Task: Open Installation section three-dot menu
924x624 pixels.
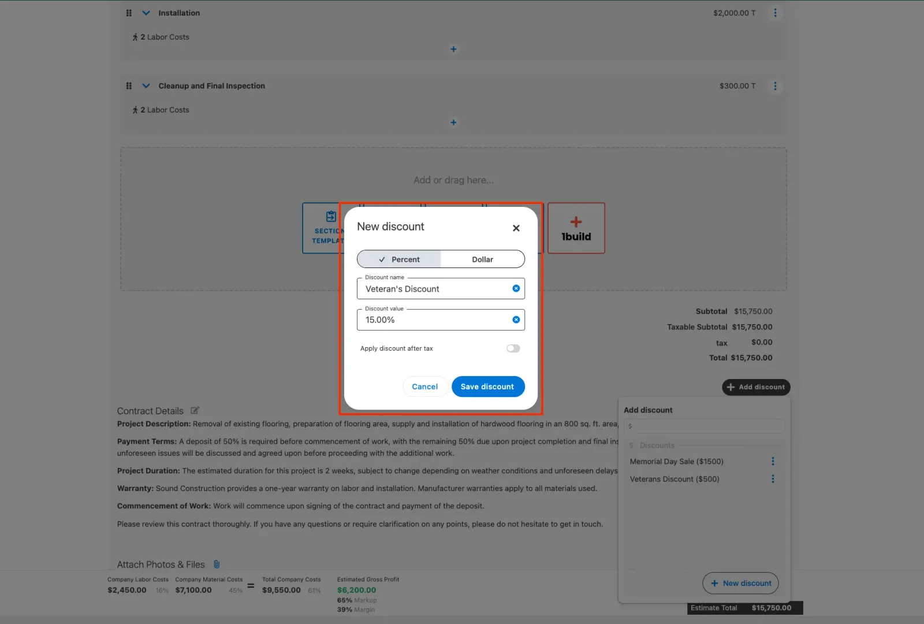Action: point(775,13)
